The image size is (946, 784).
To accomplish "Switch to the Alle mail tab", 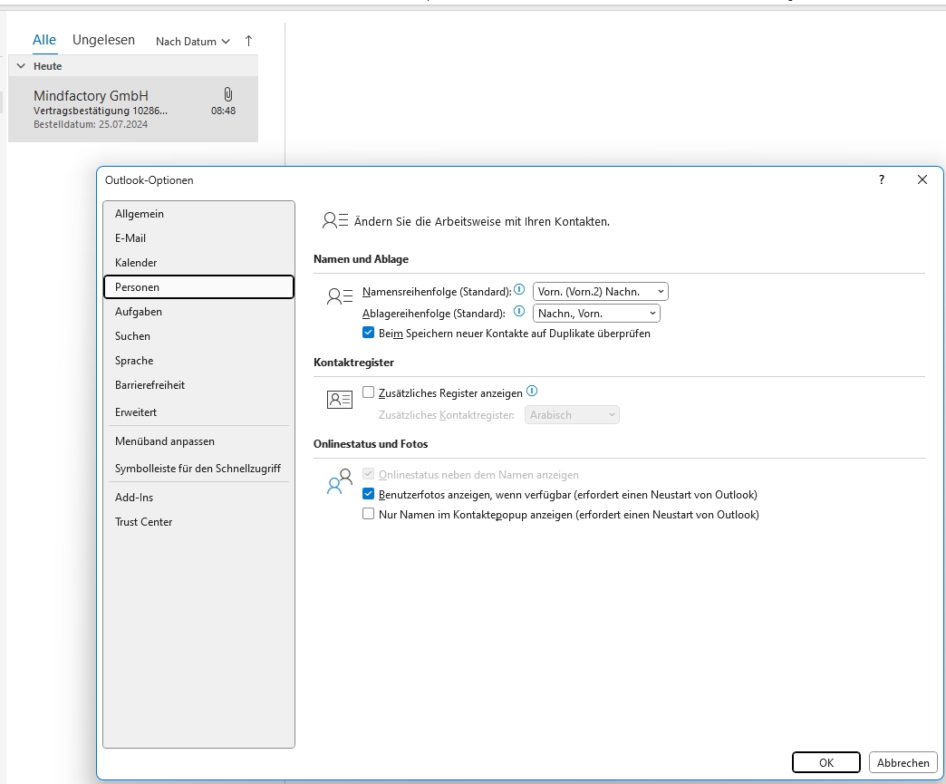I will click(x=44, y=40).
